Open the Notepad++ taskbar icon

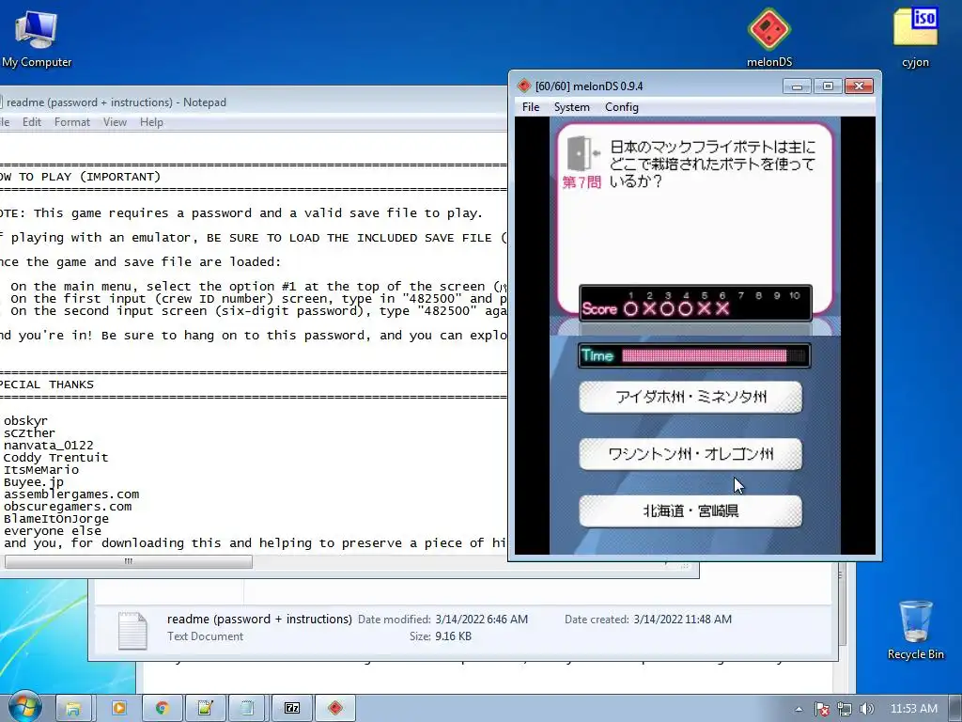pyautogui.click(x=205, y=709)
